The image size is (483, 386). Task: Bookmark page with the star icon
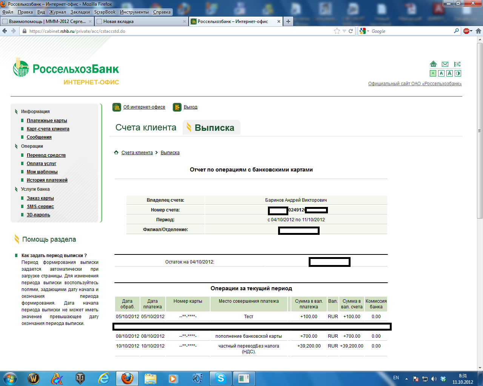click(337, 31)
